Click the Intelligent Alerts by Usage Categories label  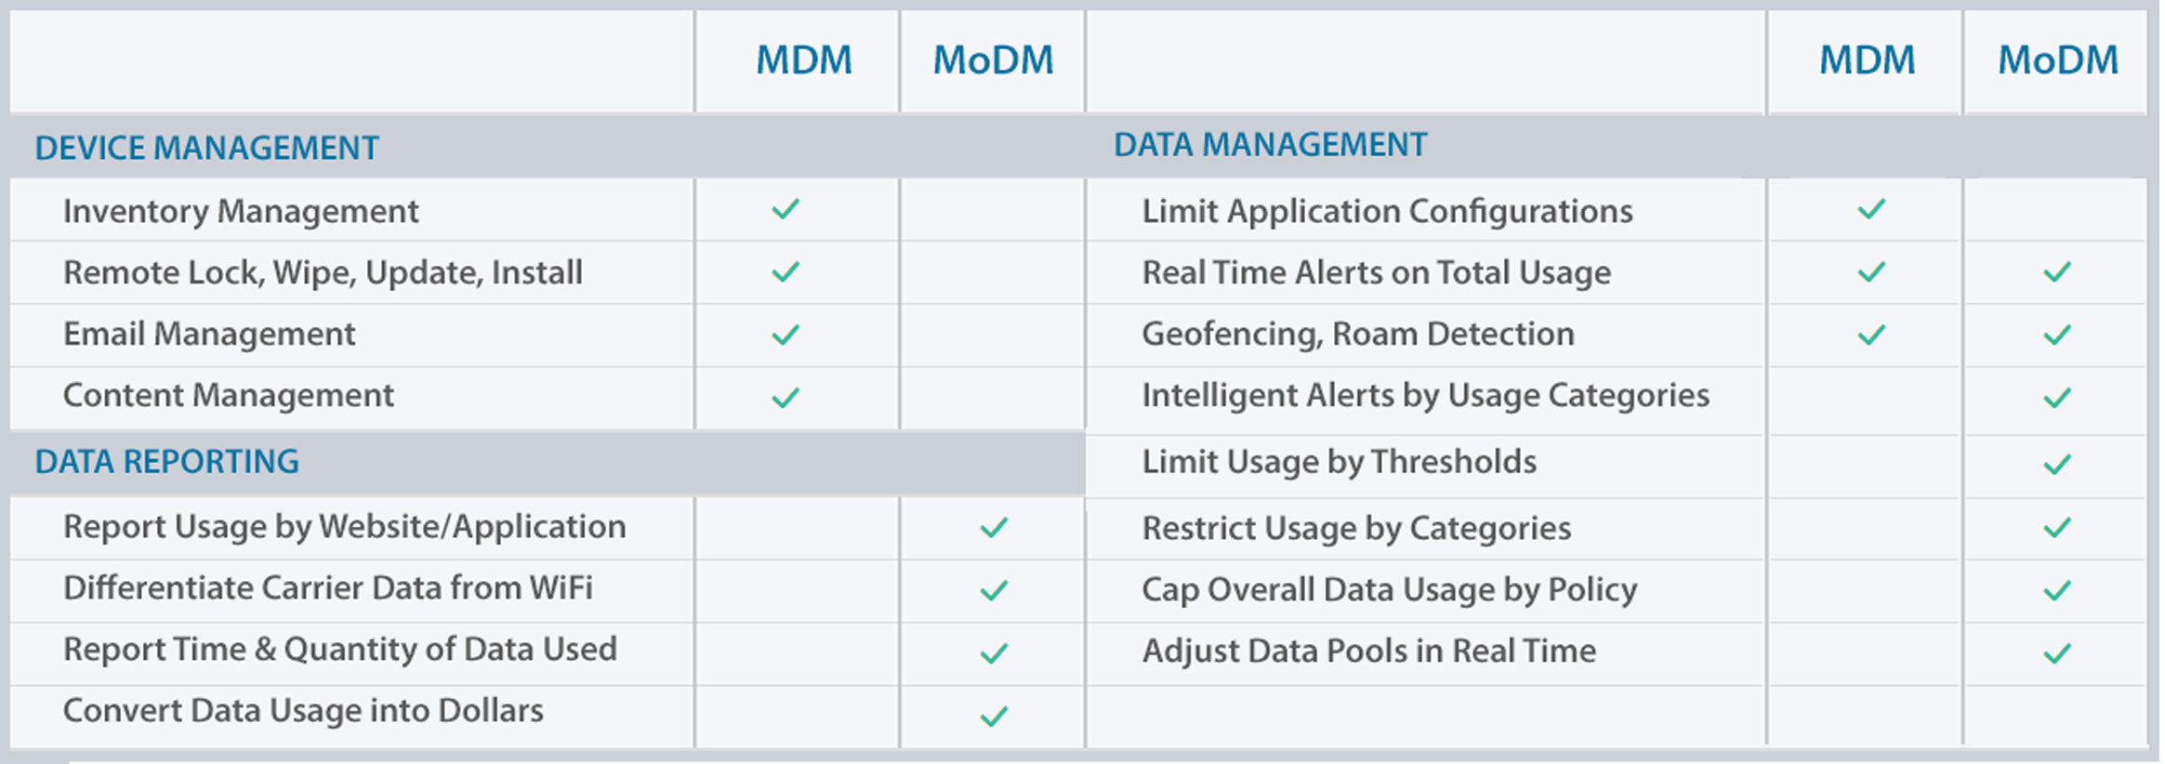1425,395
